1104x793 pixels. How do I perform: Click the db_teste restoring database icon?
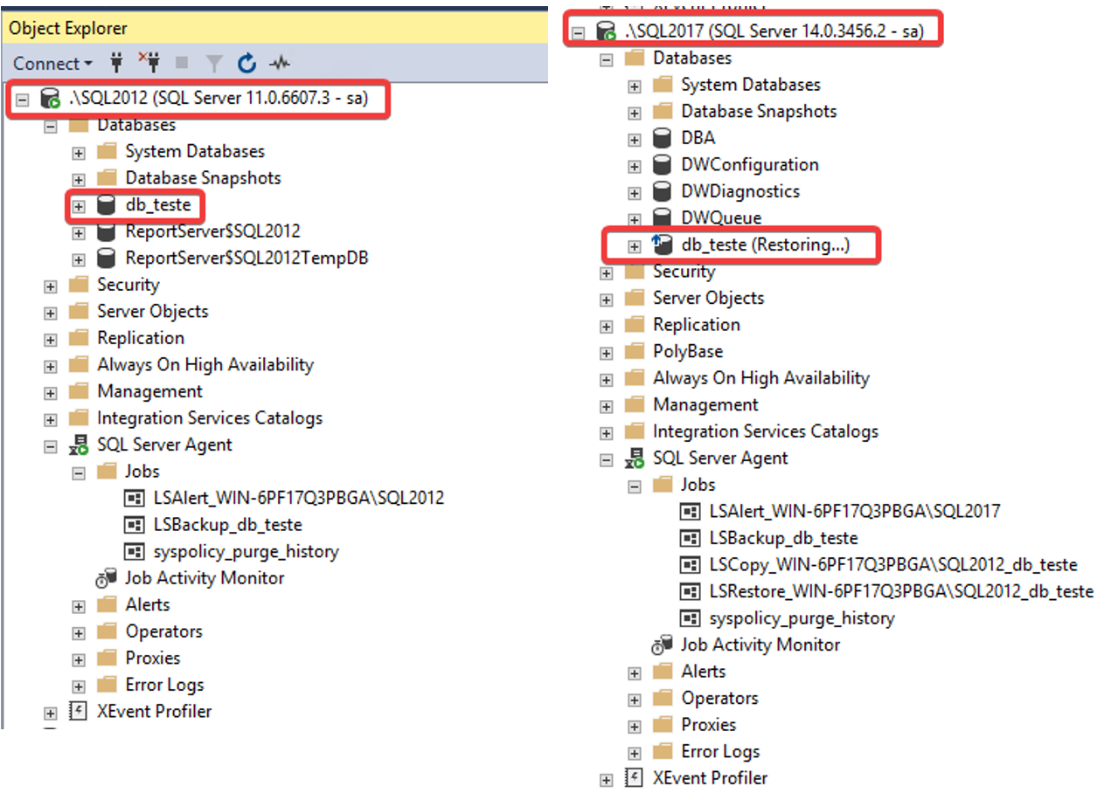(662, 245)
